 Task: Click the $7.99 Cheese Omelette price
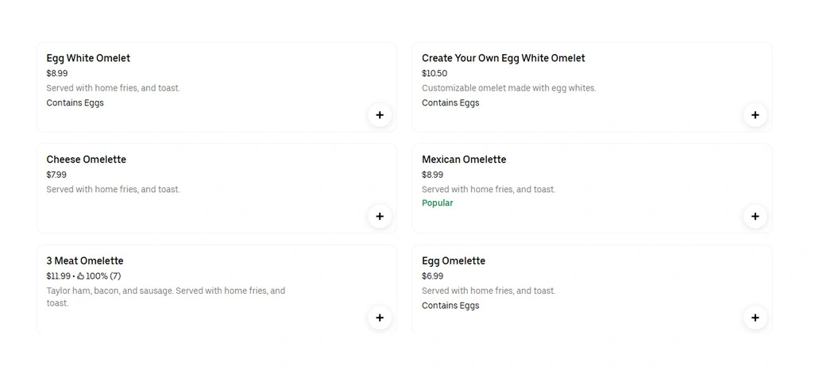coord(56,175)
